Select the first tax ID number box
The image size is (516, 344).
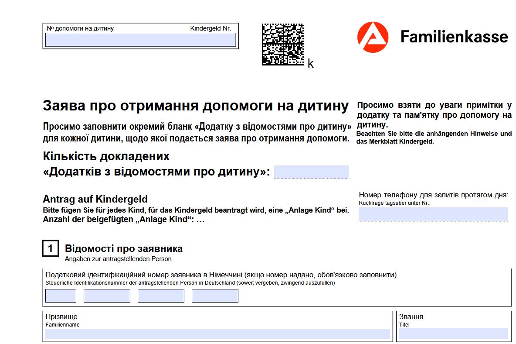tap(61, 296)
